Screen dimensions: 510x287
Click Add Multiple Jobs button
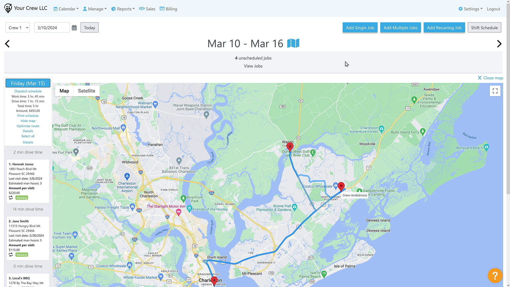click(401, 28)
